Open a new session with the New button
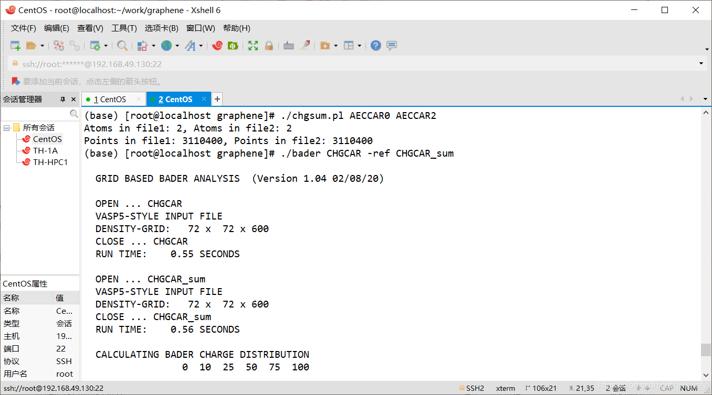712x395 pixels. coord(15,45)
